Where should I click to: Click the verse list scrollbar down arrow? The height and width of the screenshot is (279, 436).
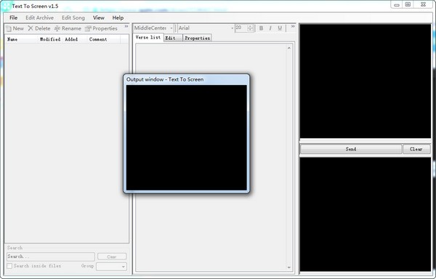(289, 267)
